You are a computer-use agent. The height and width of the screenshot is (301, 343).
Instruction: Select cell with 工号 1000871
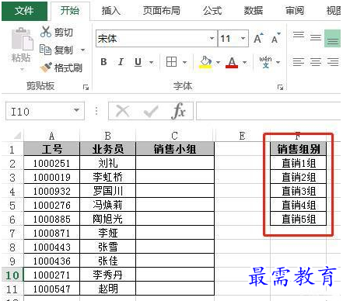point(51,233)
